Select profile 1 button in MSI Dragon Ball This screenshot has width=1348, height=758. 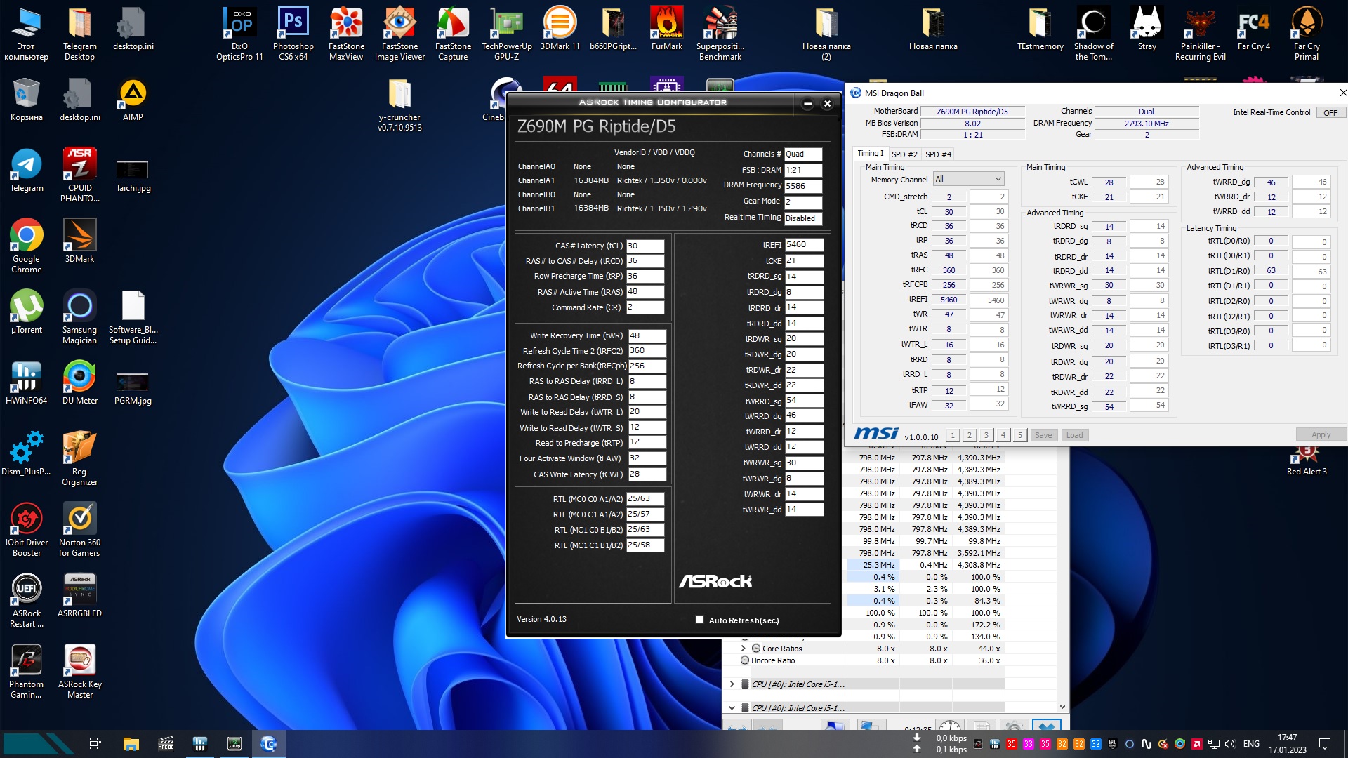pyautogui.click(x=953, y=435)
